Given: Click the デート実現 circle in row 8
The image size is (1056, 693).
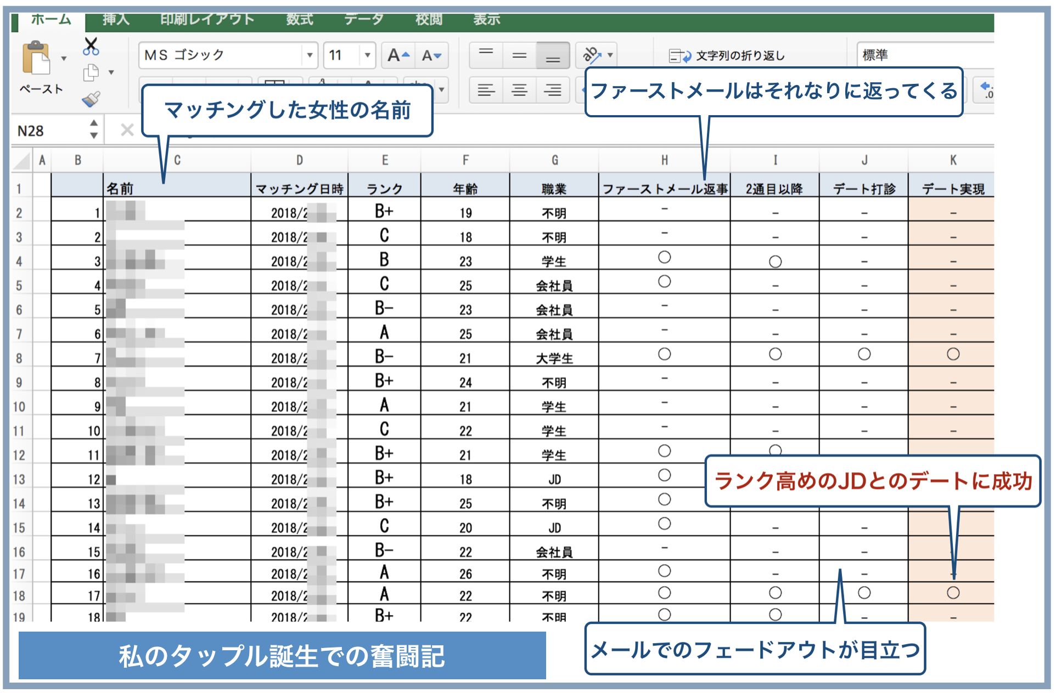Looking at the screenshot, I should [x=953, y=354].
